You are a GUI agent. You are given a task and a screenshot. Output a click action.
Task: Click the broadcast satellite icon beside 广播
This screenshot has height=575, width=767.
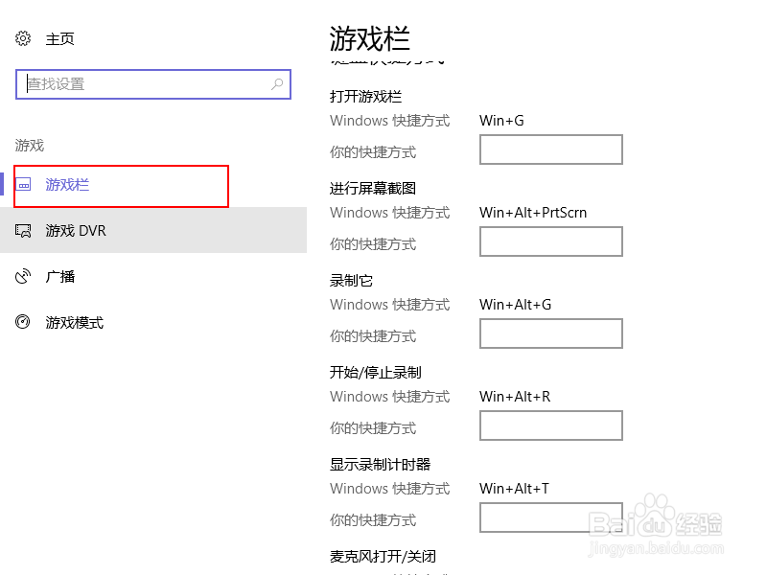(x=23, y=276)
